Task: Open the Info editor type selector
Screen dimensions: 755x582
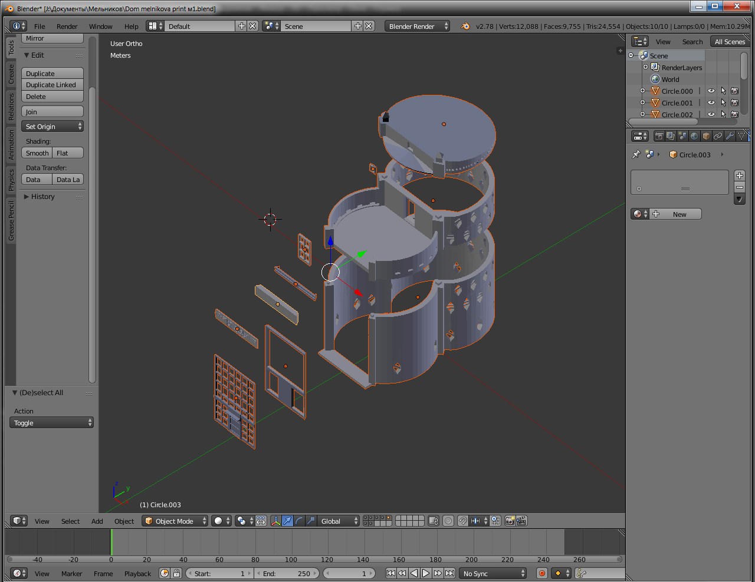Action: (19, 26)
